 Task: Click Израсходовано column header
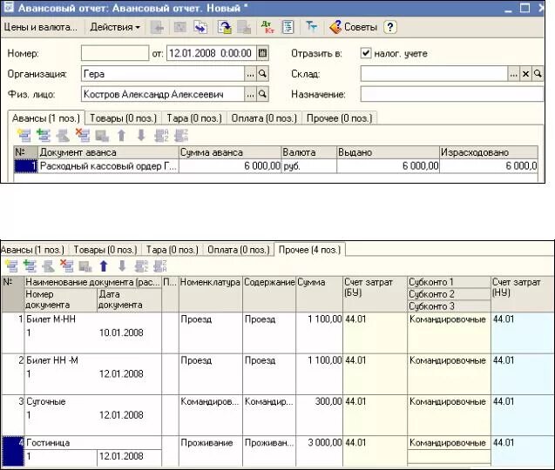489,152
